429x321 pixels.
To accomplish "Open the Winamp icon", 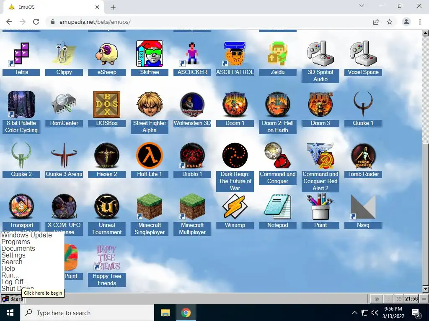I will click(235, 206).
